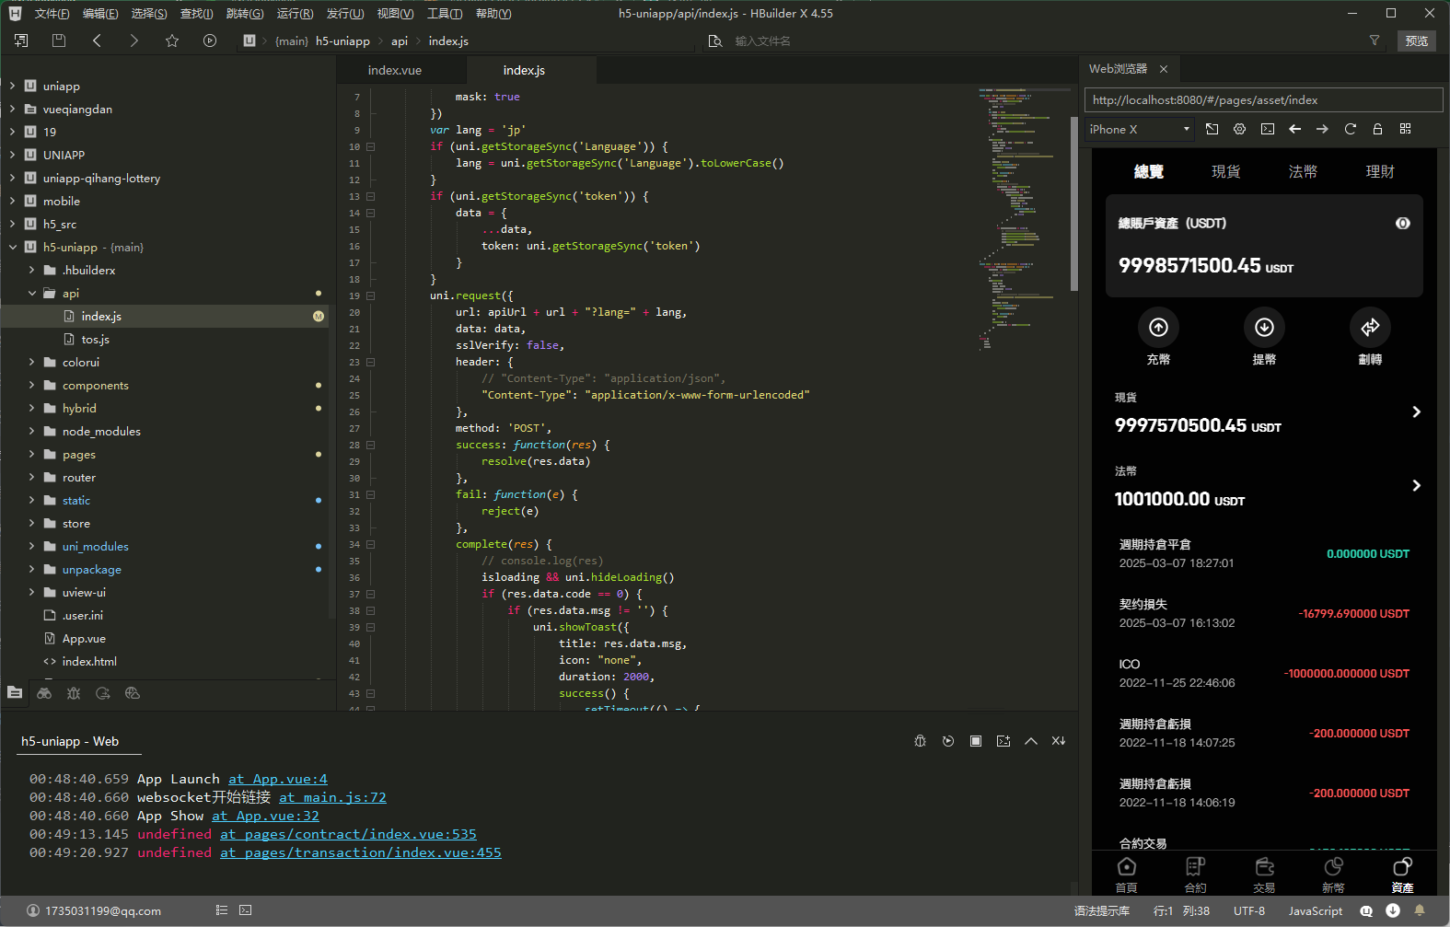Click the console rerun icon
The image size is (1450, 927).
[x=948, y=741]
